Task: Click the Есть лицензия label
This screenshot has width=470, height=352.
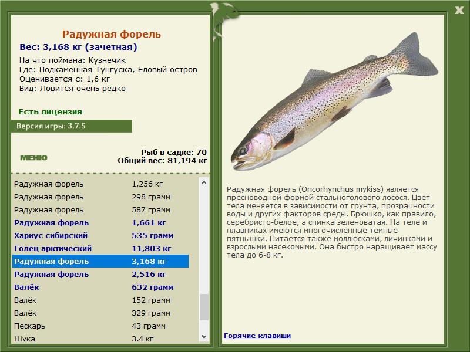Action: pyautogui.click(x=50, y=111)
